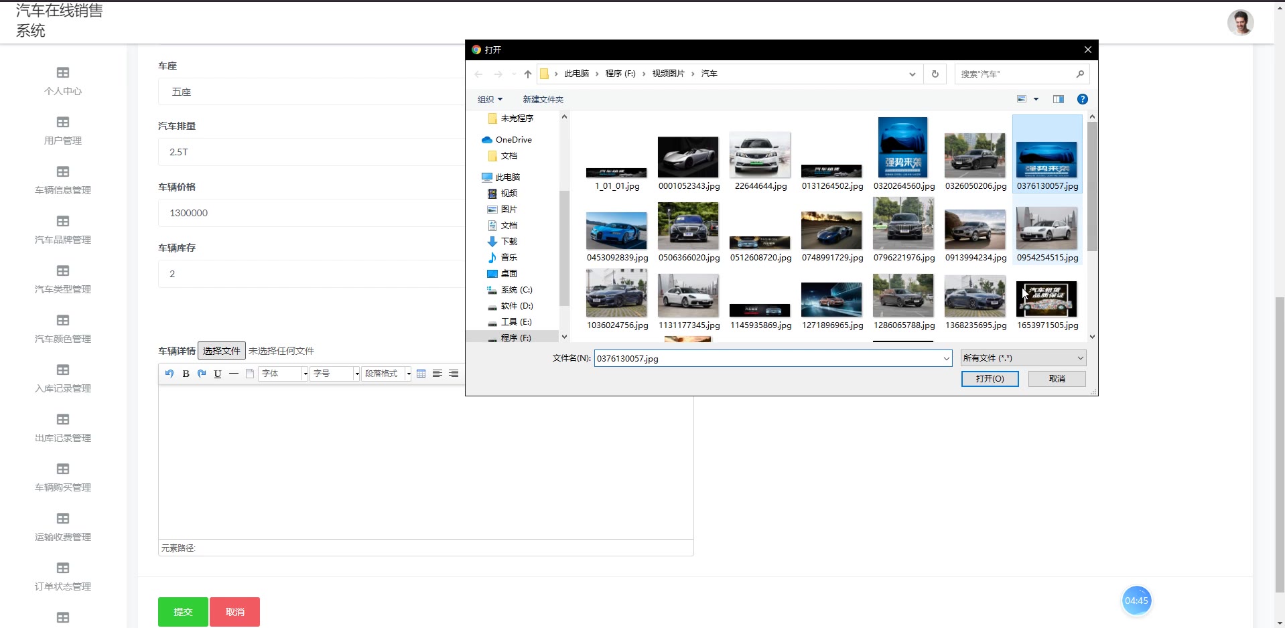Open 车辆信息管理 in the sidebar
Screen dimensions: 1285x628
tap(63, 180)
